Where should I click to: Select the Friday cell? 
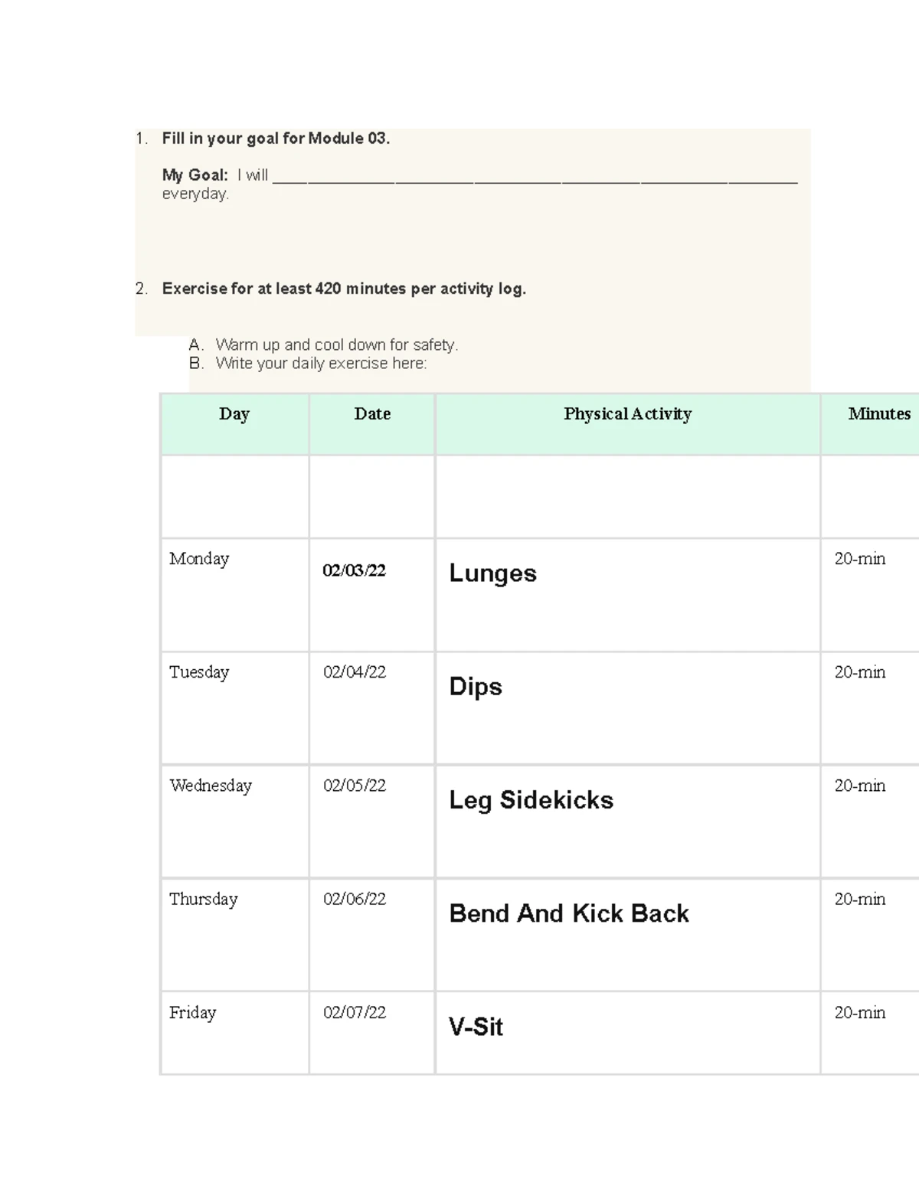(x=193, y=1012)
